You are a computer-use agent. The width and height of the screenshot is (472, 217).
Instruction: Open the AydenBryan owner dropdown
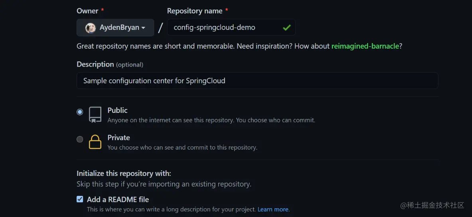click(115, 28)
